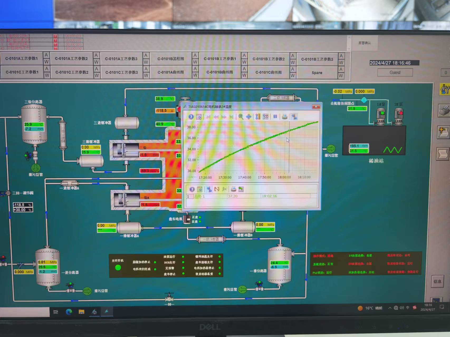Toggle the 1# oil pump symbol
This screenshot has width=450, height=337.
tap(381, 115)
